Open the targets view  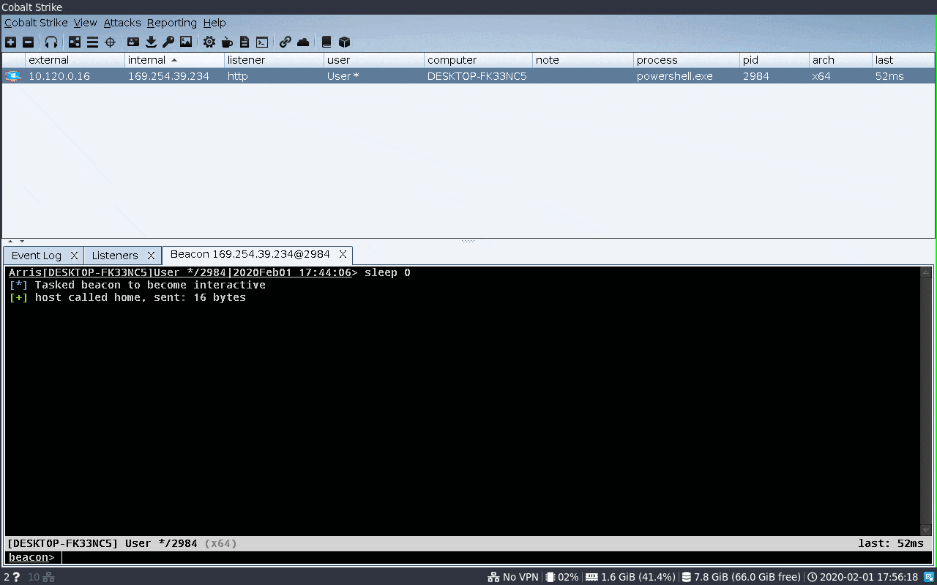point(110,42)
